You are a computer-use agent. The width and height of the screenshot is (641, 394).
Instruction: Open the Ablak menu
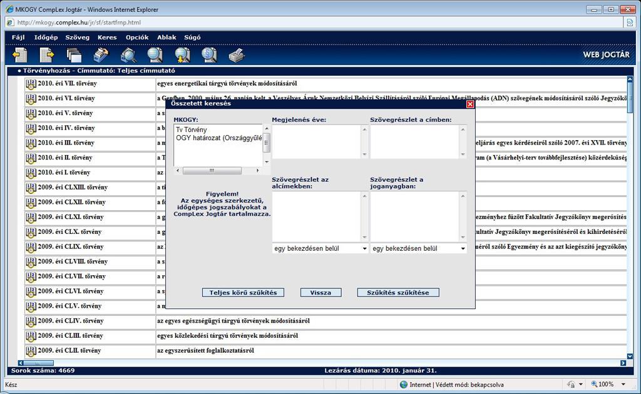[167, 37]
